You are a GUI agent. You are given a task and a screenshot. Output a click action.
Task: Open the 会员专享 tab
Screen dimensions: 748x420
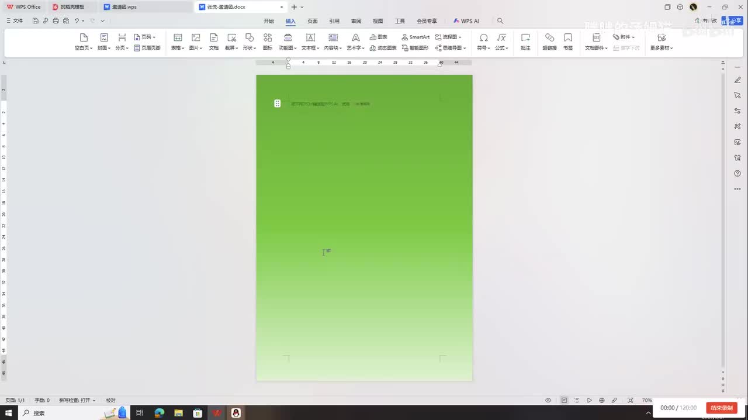(427, 21)
